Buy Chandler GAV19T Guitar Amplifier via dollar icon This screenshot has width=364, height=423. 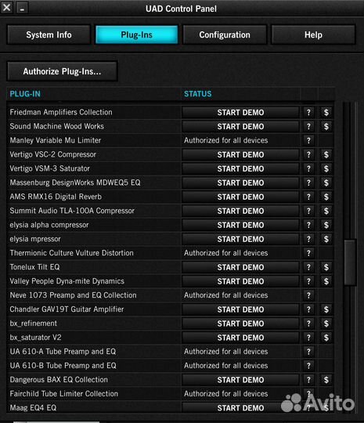pyautogui.click(x=326, y=309)
